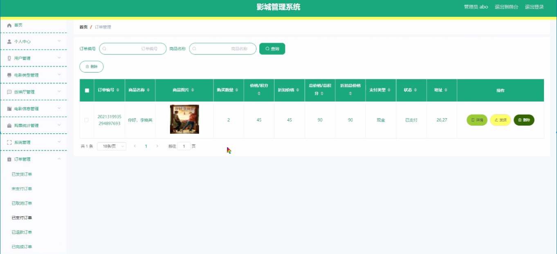557x254 pixels.
Task: Click the person icon for 个人中心
Action: point(9,42)
